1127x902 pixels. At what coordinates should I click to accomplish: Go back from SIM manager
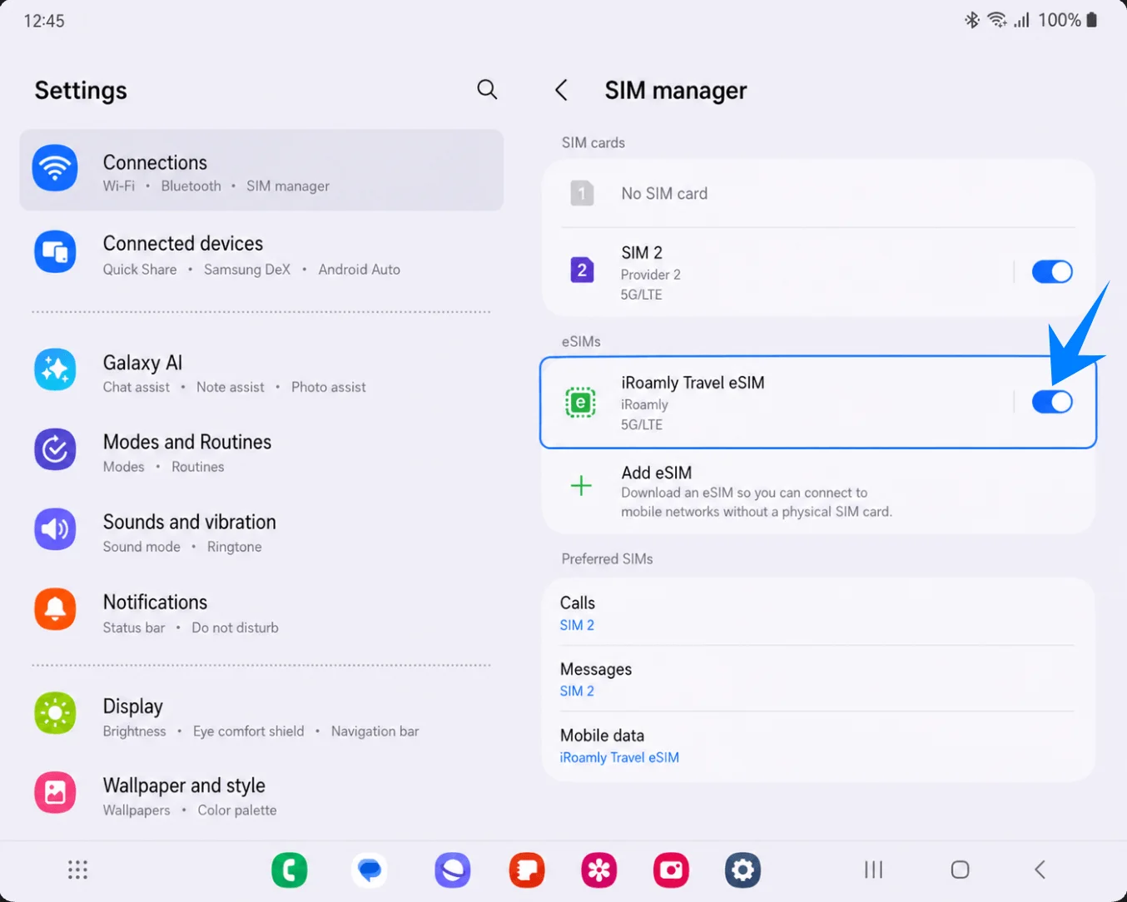[x=562, y=90]
